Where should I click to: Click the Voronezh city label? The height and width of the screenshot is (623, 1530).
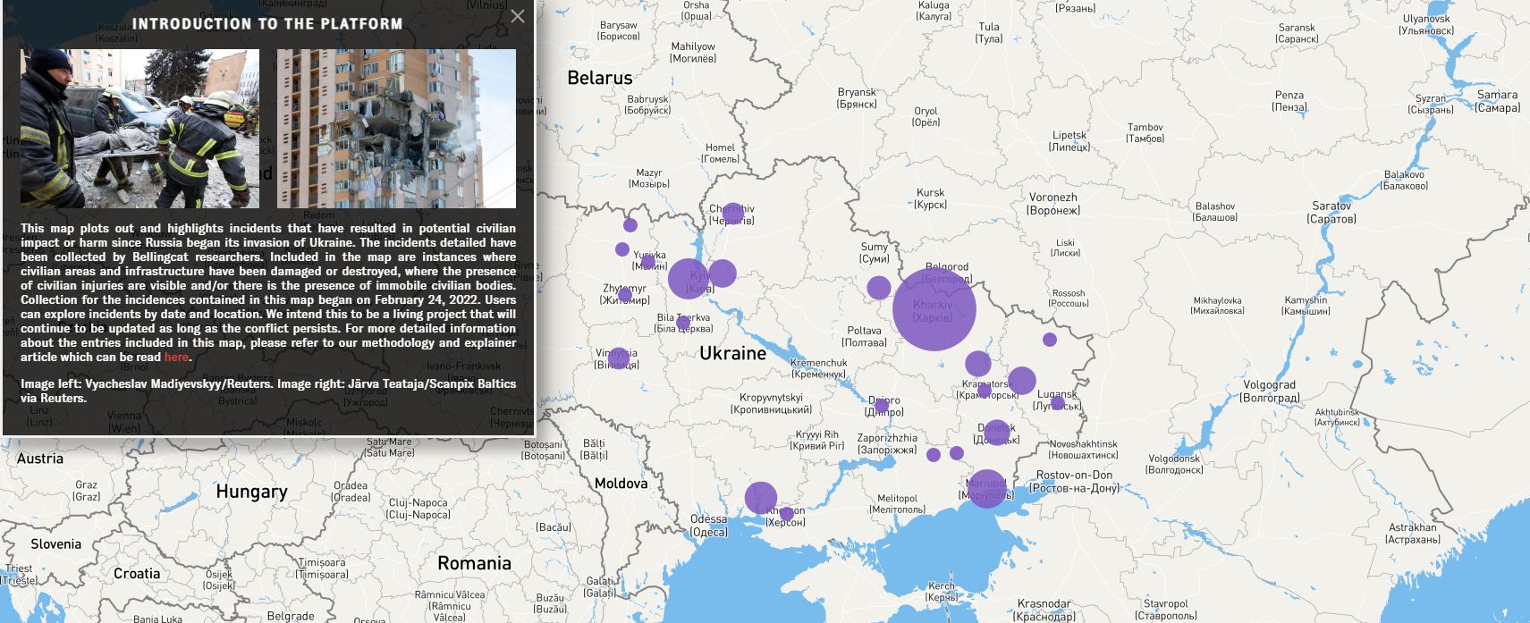pyautogui.click(x=1053, y=204)
